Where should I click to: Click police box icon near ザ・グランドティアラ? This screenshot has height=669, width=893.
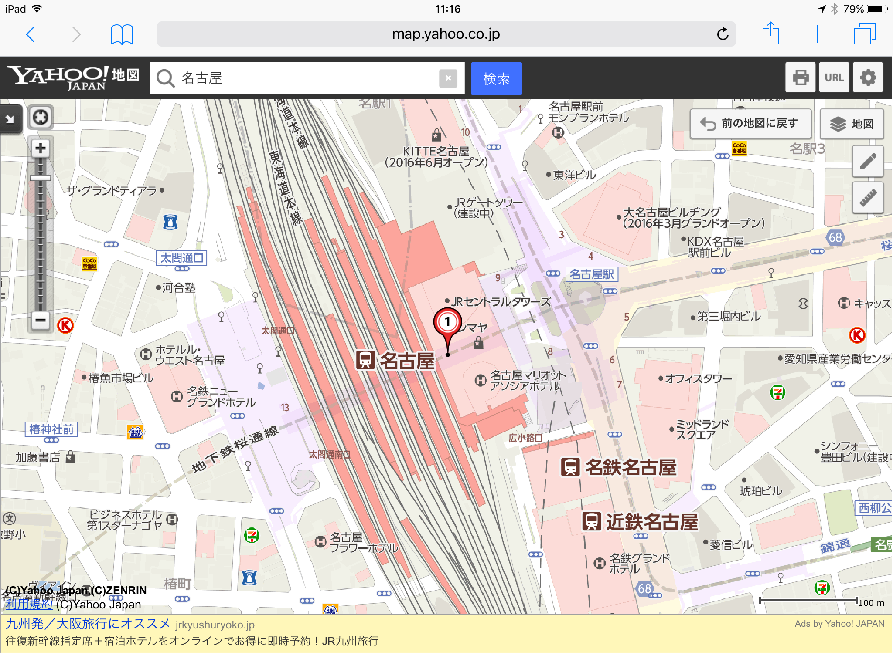[170, 222]
